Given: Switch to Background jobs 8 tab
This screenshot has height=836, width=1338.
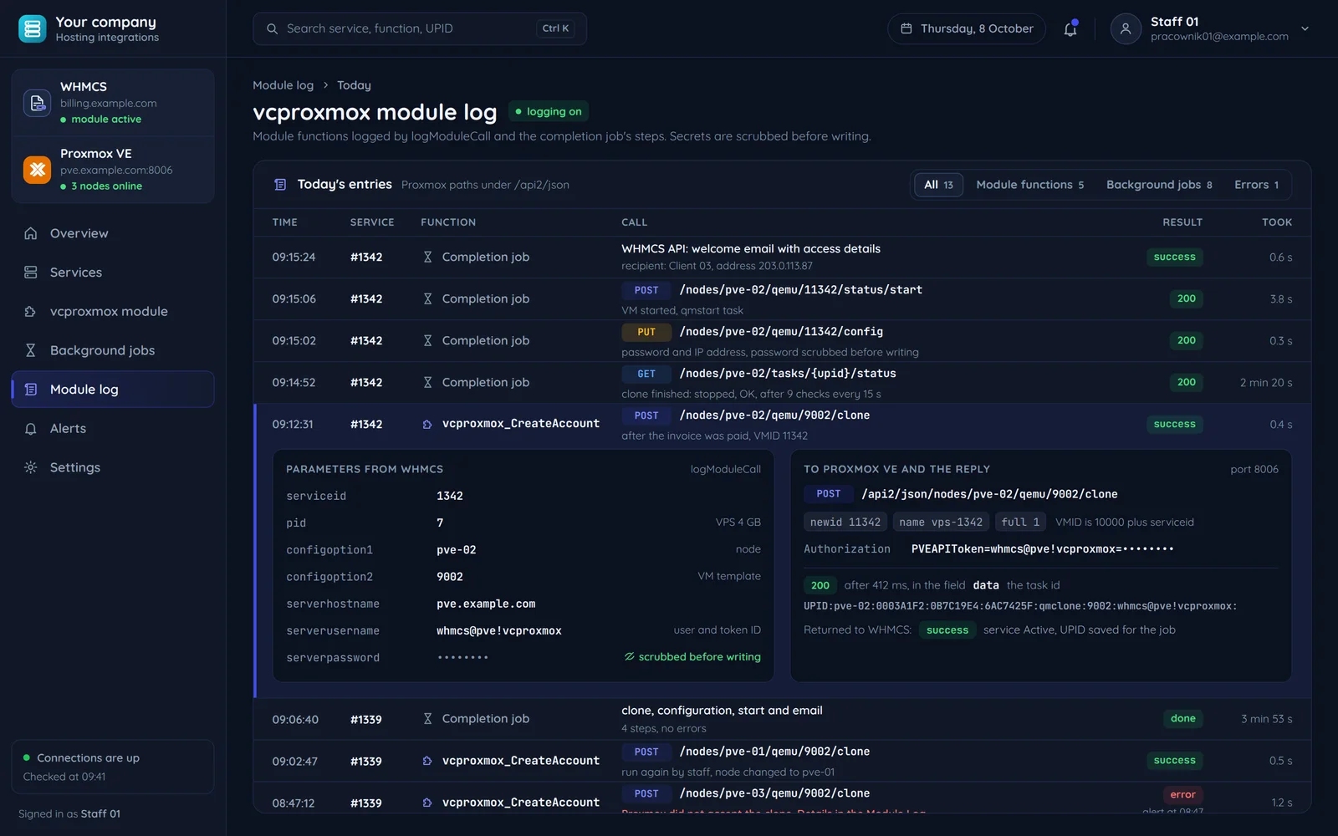Looking at the screenshot, I should point(1159,185).
